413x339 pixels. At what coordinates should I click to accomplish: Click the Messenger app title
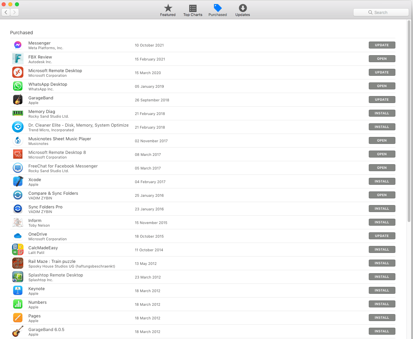pyautogui.click(x=39, y=43)
